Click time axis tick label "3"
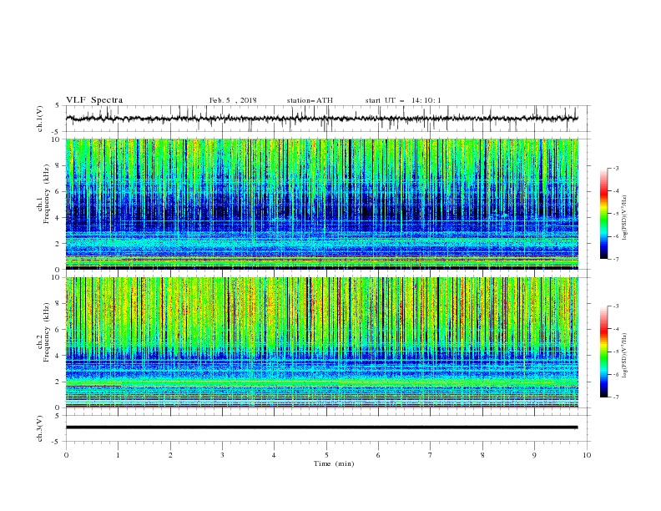This screenshot has width=661, height=511. (222, 455)
